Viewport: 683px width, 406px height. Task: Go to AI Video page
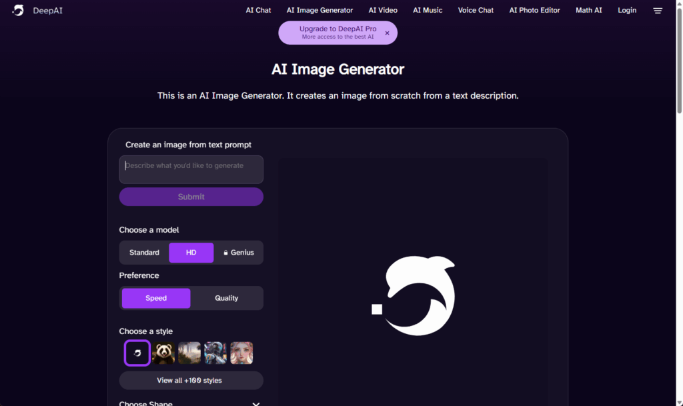[383, 10]
